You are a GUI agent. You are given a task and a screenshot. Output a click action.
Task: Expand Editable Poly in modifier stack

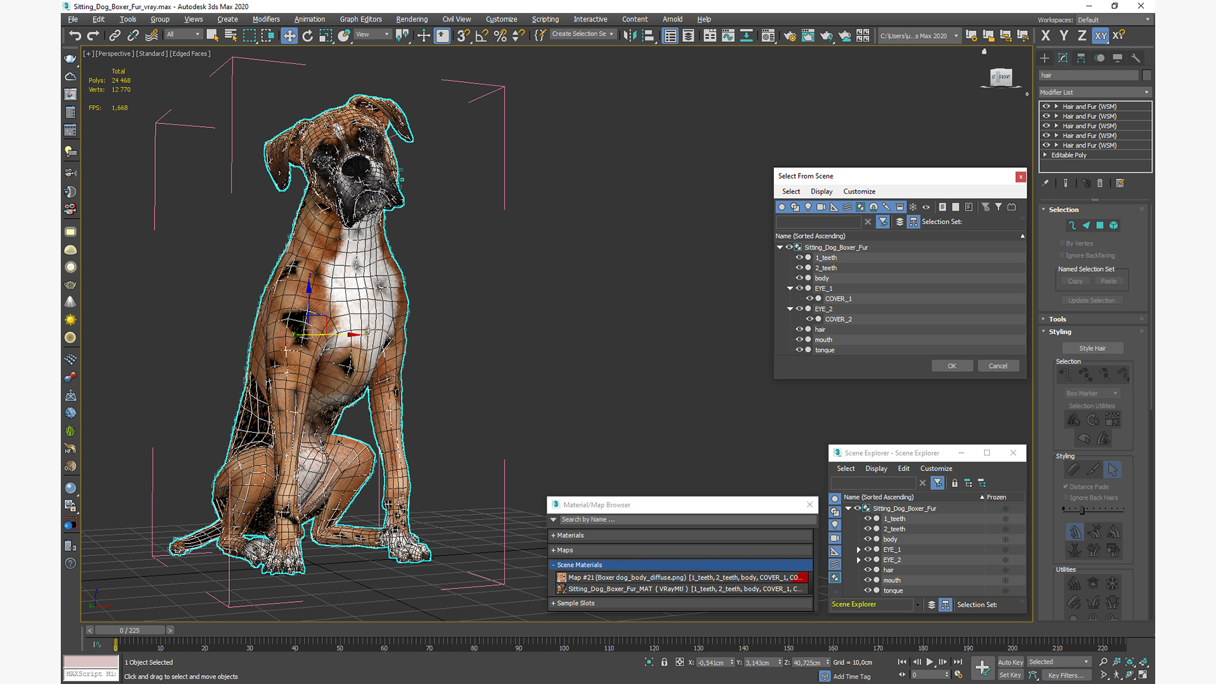click(1045, 155)
